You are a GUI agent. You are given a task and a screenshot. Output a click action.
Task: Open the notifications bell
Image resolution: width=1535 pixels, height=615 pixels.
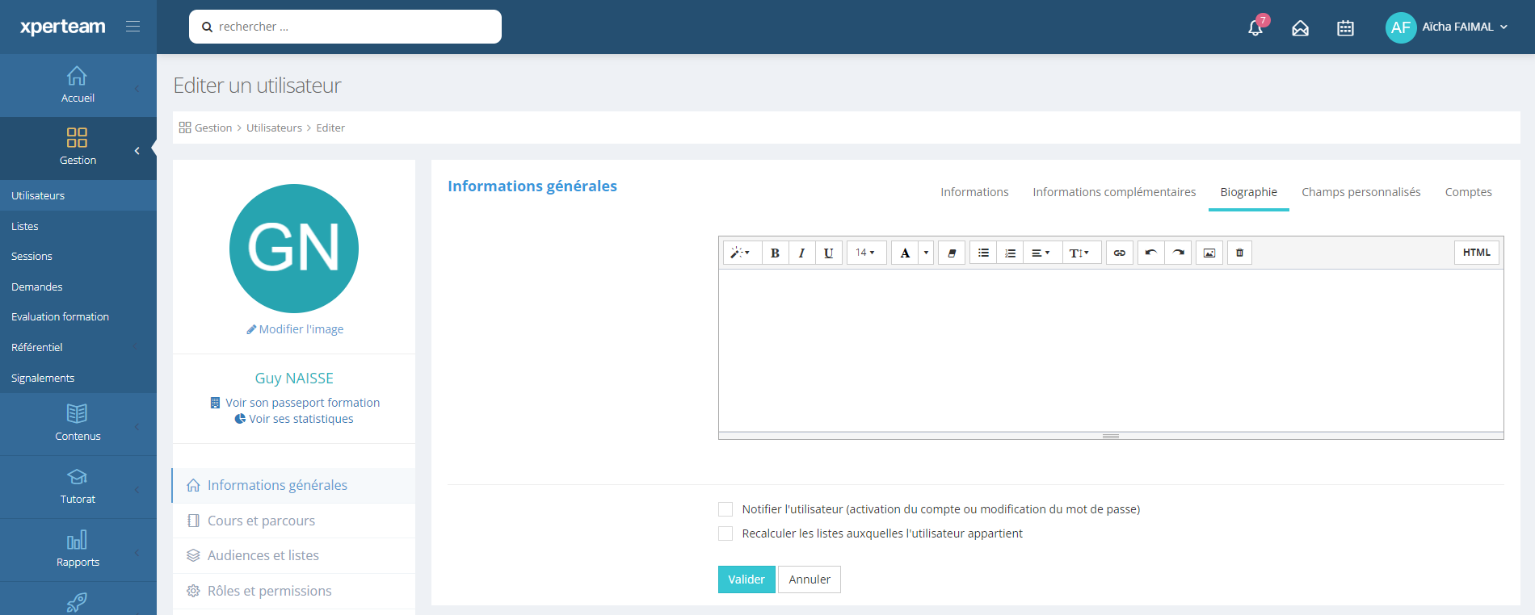tap(1255, 27)
